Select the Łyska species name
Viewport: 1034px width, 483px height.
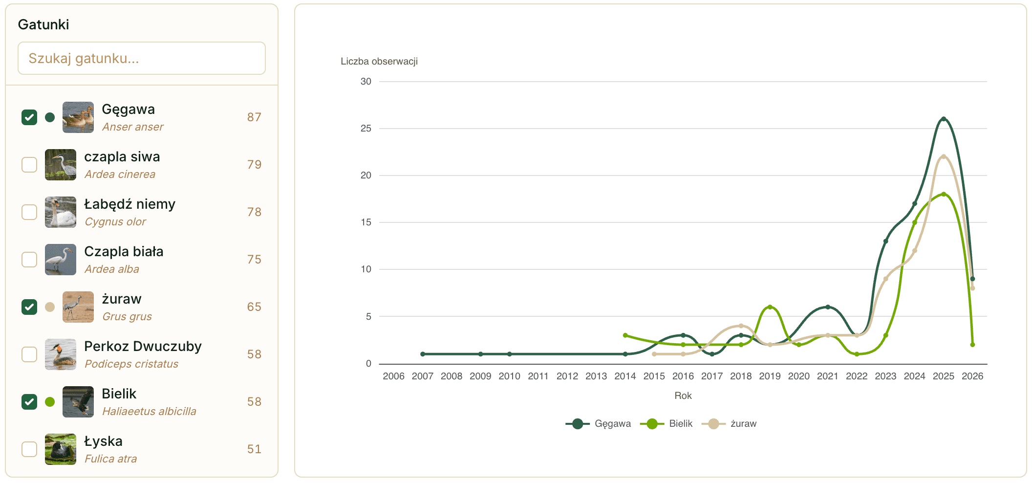(104, 441)
